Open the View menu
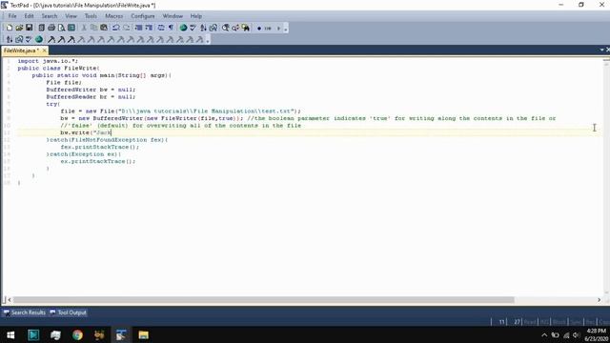This screenshot has width=610, height=343. pyautogui.click(x=71, y=16)
